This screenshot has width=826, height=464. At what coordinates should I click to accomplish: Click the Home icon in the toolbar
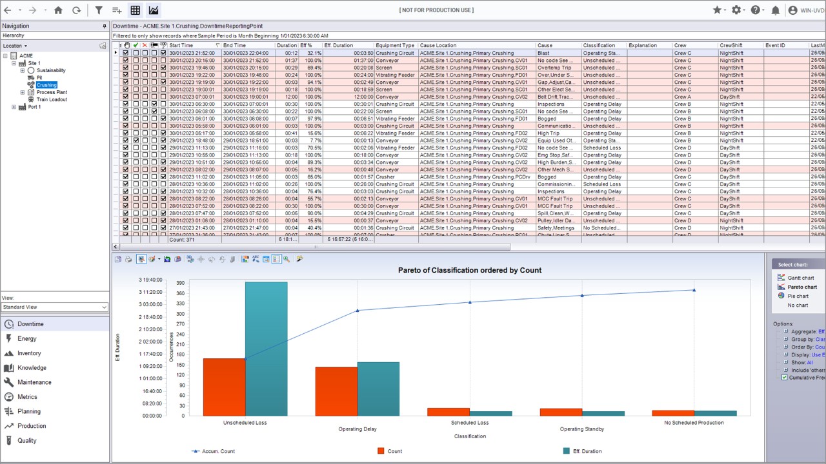pos(57,10)
